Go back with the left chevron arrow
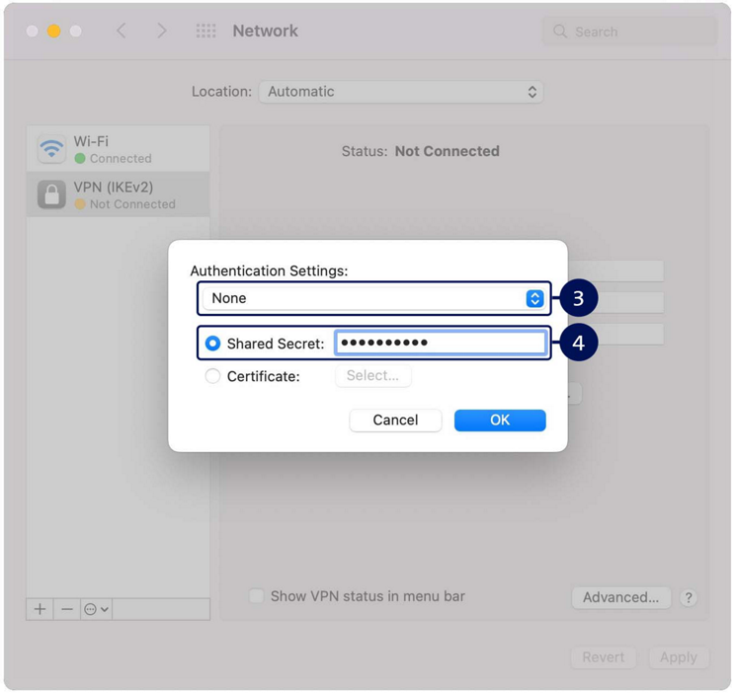 click(121, 31)
